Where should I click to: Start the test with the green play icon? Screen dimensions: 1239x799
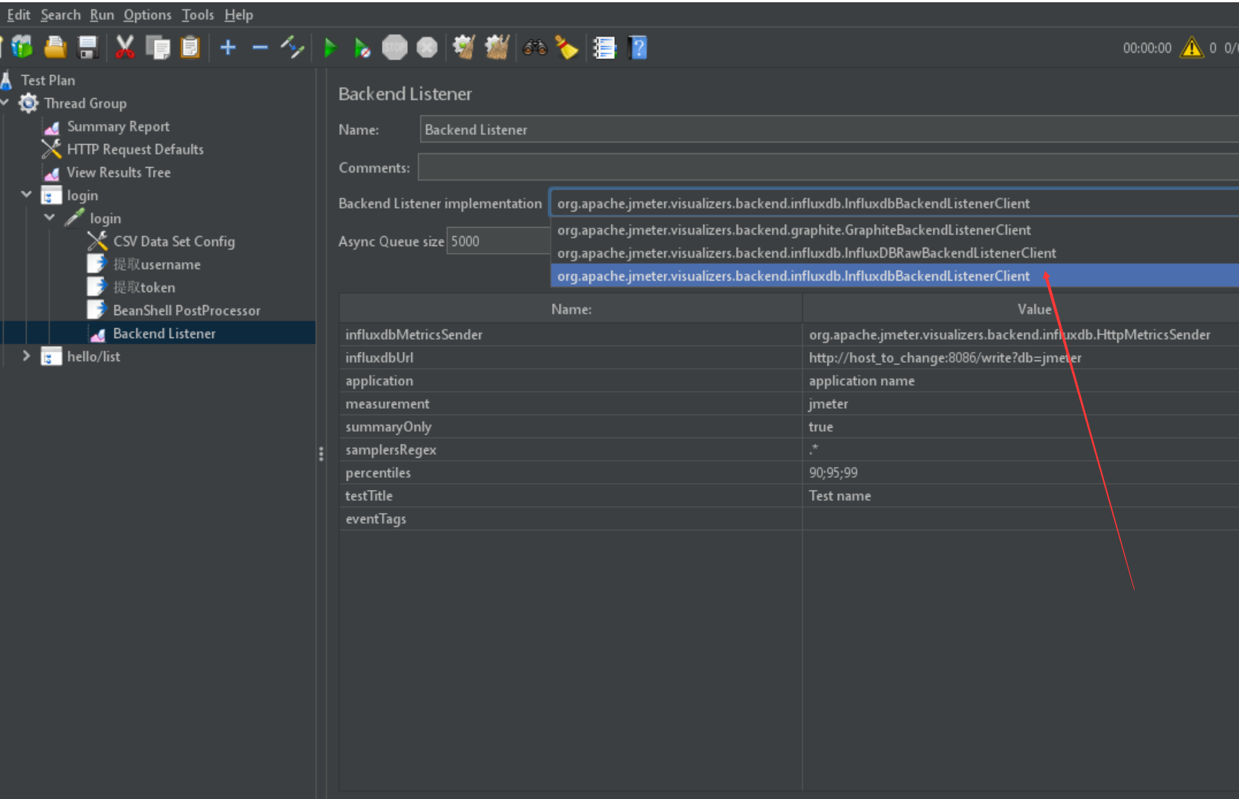330,48
